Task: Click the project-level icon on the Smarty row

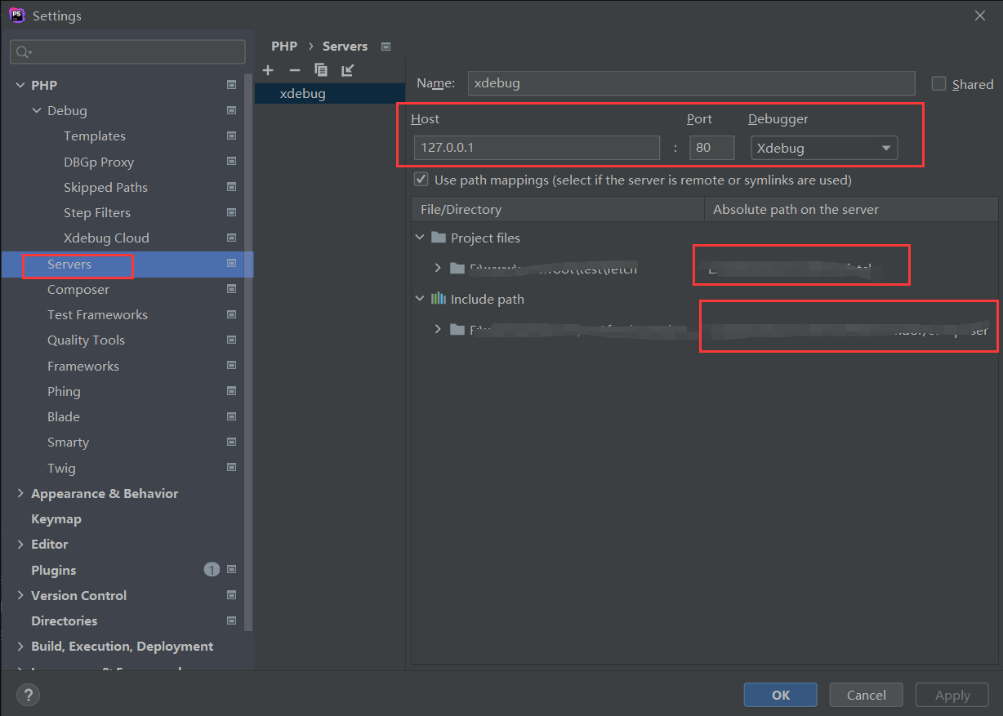Action: pos(232,442)
